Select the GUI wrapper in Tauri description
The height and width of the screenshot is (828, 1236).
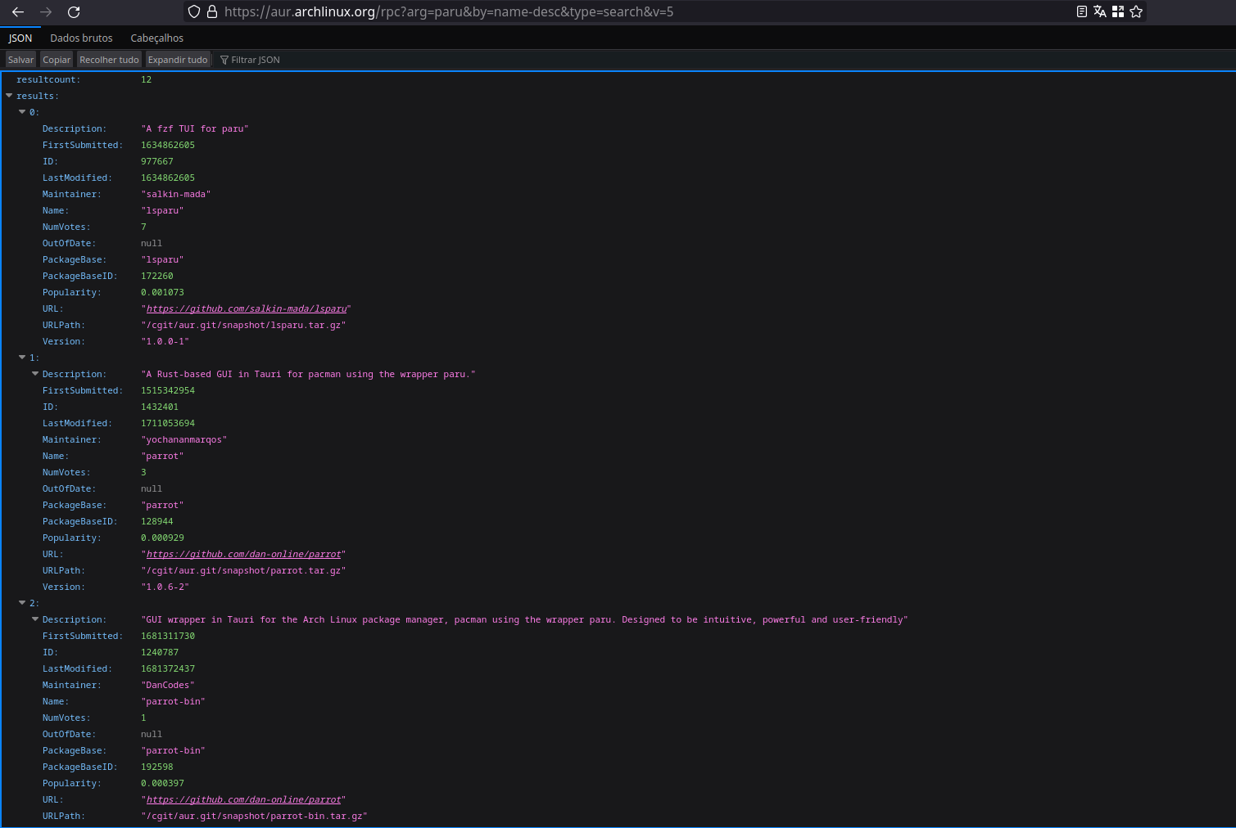pos(524,619)
